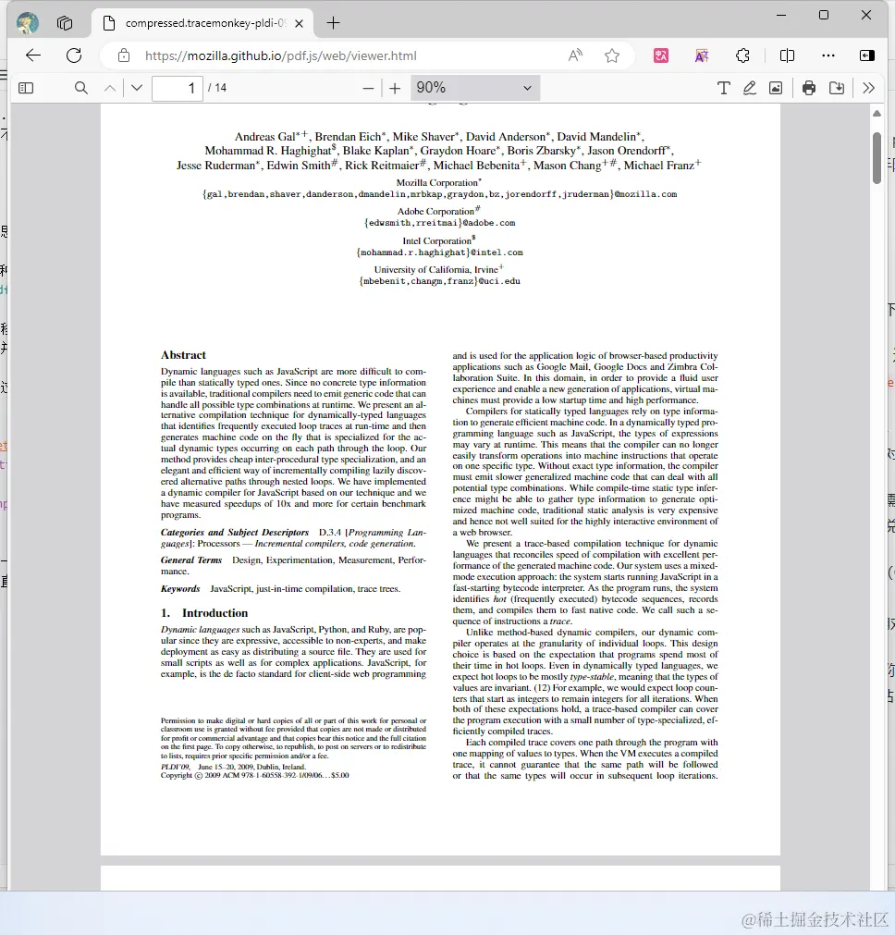Click 'University of California, Irvine' text
Screen dimensions: 895x935
[x=438, y=269]
